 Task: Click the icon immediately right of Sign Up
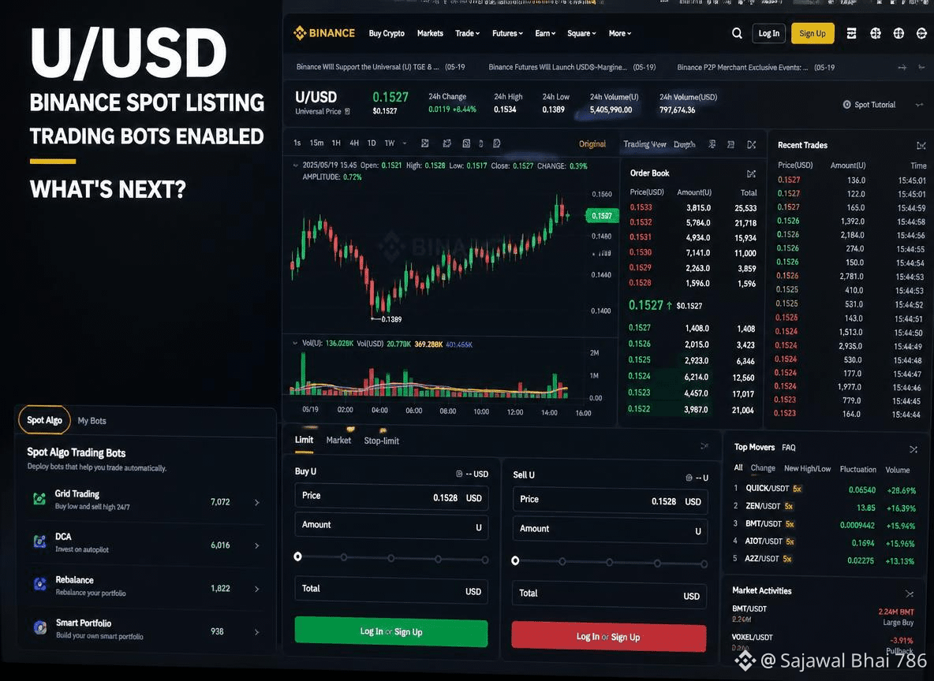tap(851, 33)
